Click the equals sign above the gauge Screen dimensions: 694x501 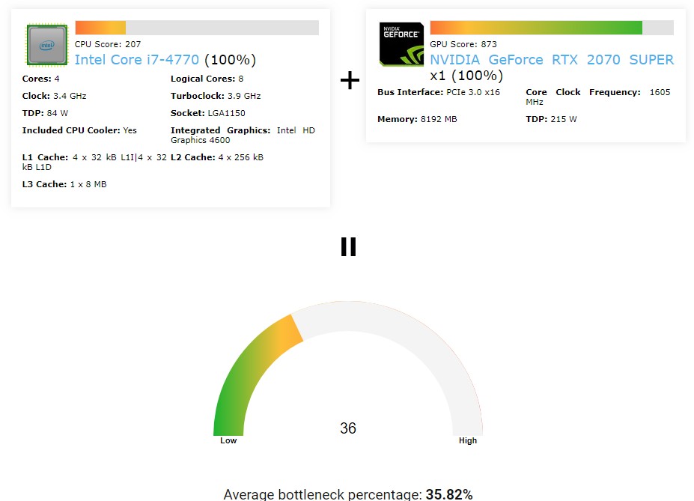348,247
